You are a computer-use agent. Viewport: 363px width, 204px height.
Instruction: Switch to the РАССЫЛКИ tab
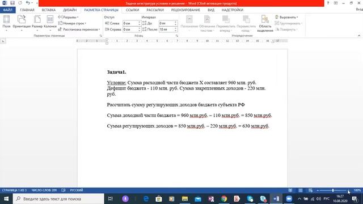(155, 10)
